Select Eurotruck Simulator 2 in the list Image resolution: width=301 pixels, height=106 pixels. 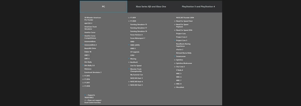point(93,72)
